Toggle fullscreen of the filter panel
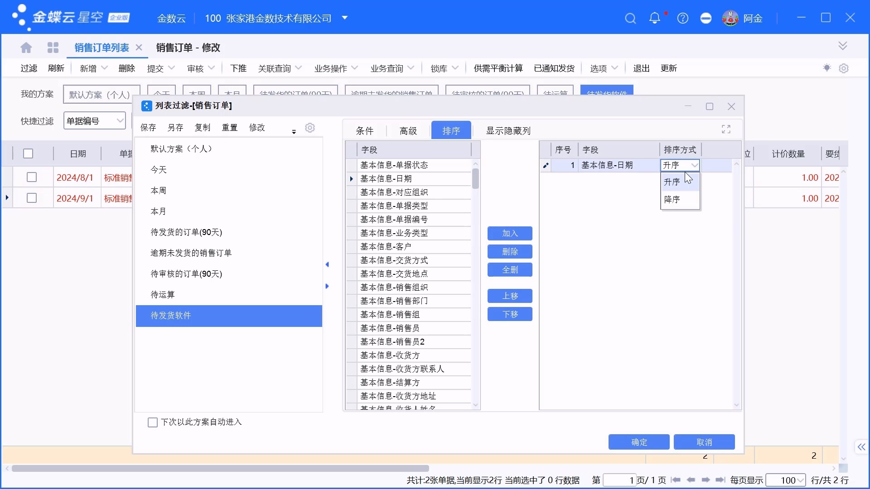 [726, 129]
